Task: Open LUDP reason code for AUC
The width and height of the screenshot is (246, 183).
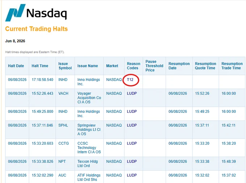Action: click(132, 175)
